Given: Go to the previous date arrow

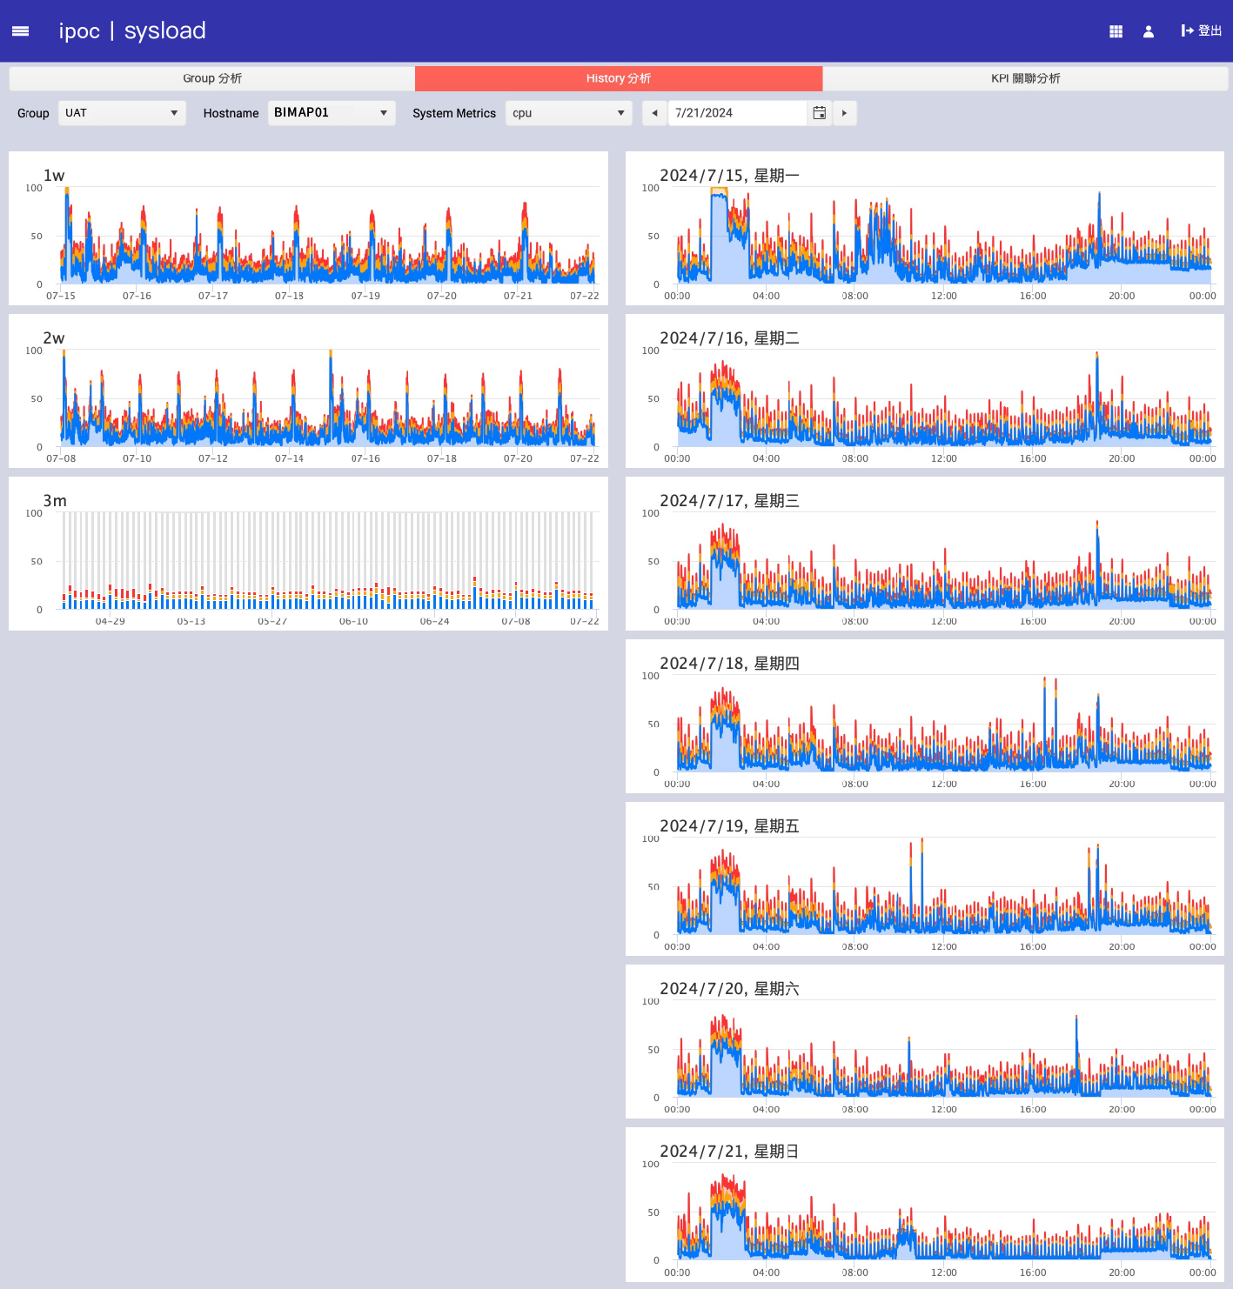Looking at the screenshot, I should [x=654, y=113].
